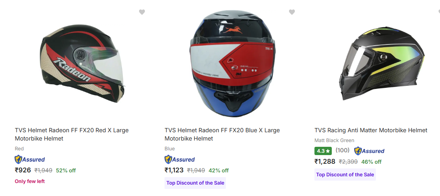This screenshot has height=196, width=440.
Task: Click the ₹1,123 price
Action: pyautogui.click(x=174, y=170)
